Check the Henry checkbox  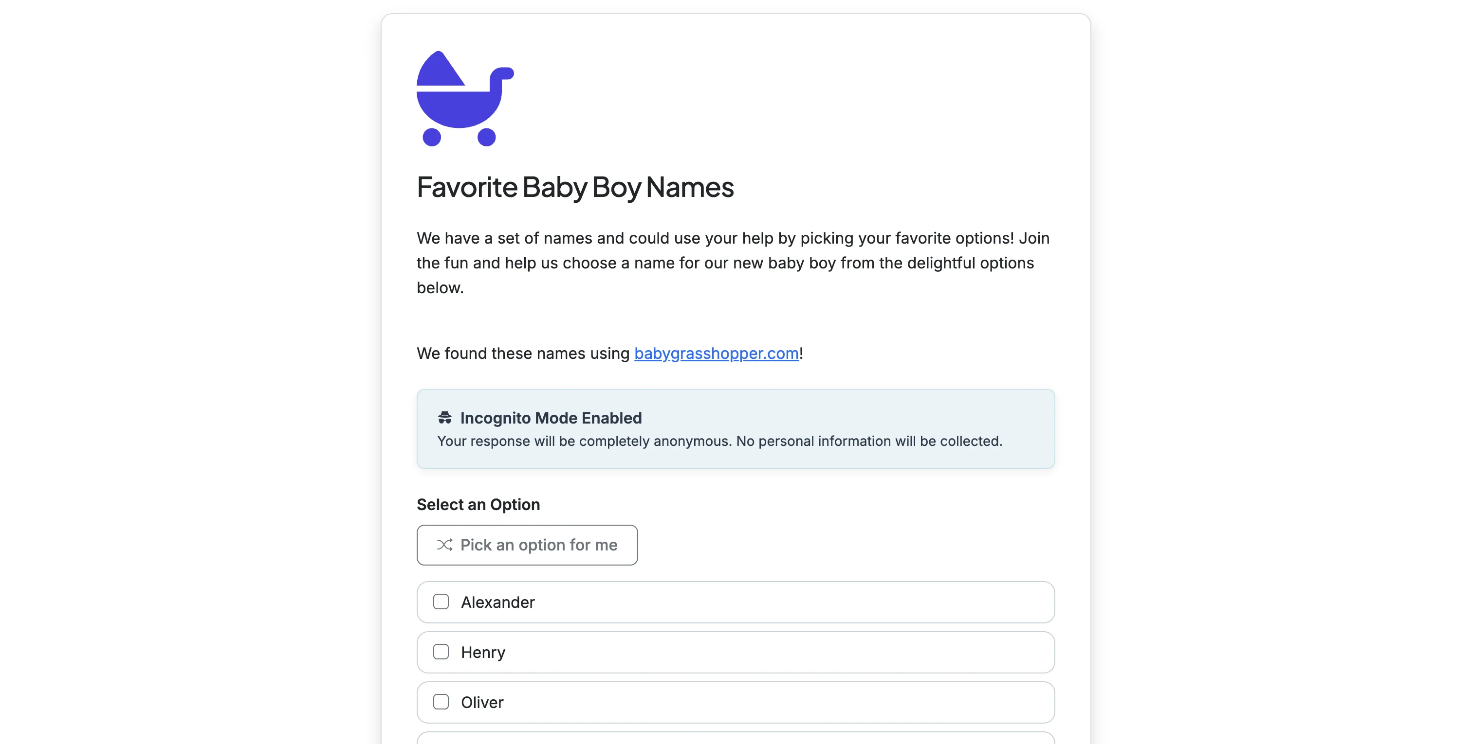(x=441, y=652)
